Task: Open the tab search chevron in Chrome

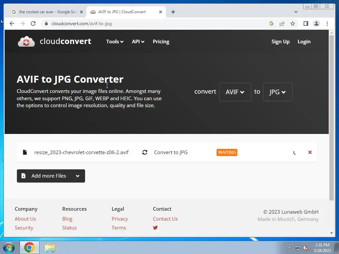Action: (x=296, y=12)
